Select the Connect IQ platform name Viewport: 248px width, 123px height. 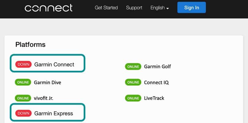[157, 82]
